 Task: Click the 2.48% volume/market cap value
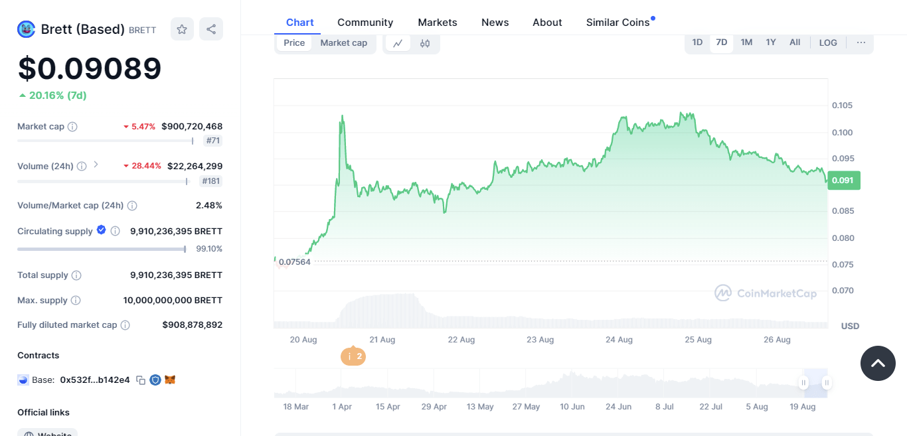click(x=209, y=206)
